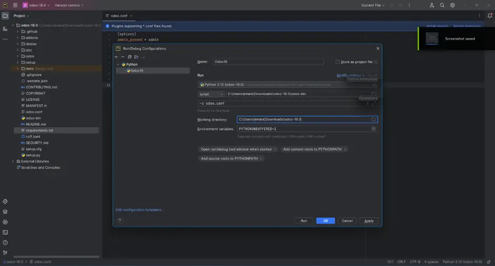Viewport: 495px width, 266px height.
Task: Enable Store as project file checkbox
Action: 337,62
